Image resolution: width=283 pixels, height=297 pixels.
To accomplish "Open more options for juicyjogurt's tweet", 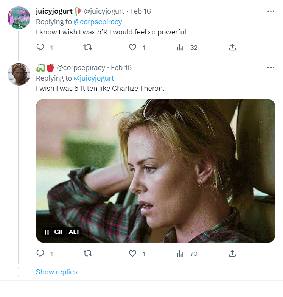I will [271, 11].
